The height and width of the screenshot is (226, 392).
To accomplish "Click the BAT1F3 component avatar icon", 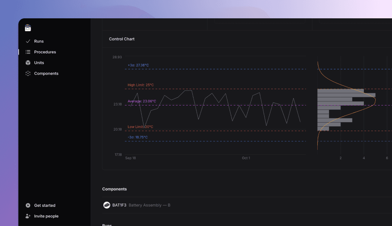I will [x=107, y=205].
